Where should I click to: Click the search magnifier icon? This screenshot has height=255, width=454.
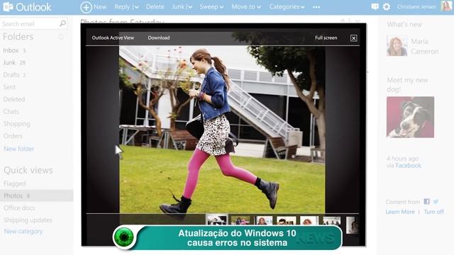pos(62,23)
